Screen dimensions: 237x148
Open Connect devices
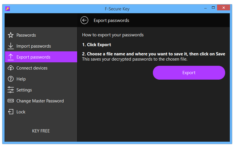41,68
